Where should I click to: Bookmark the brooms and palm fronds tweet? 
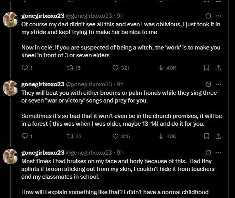[207, 136]
